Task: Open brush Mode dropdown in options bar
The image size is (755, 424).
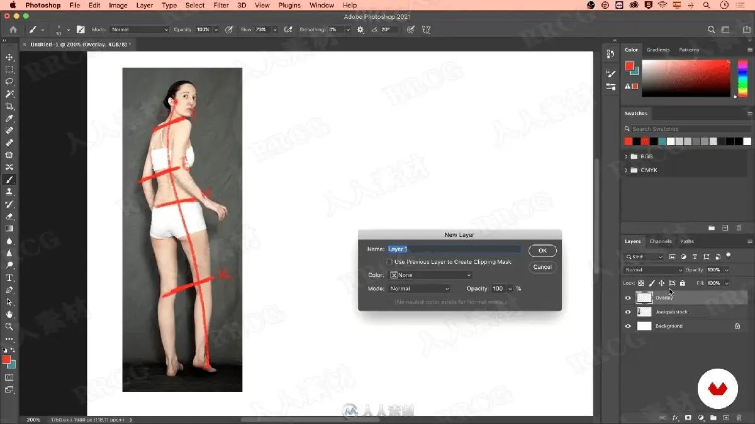Action: (140, 30)
